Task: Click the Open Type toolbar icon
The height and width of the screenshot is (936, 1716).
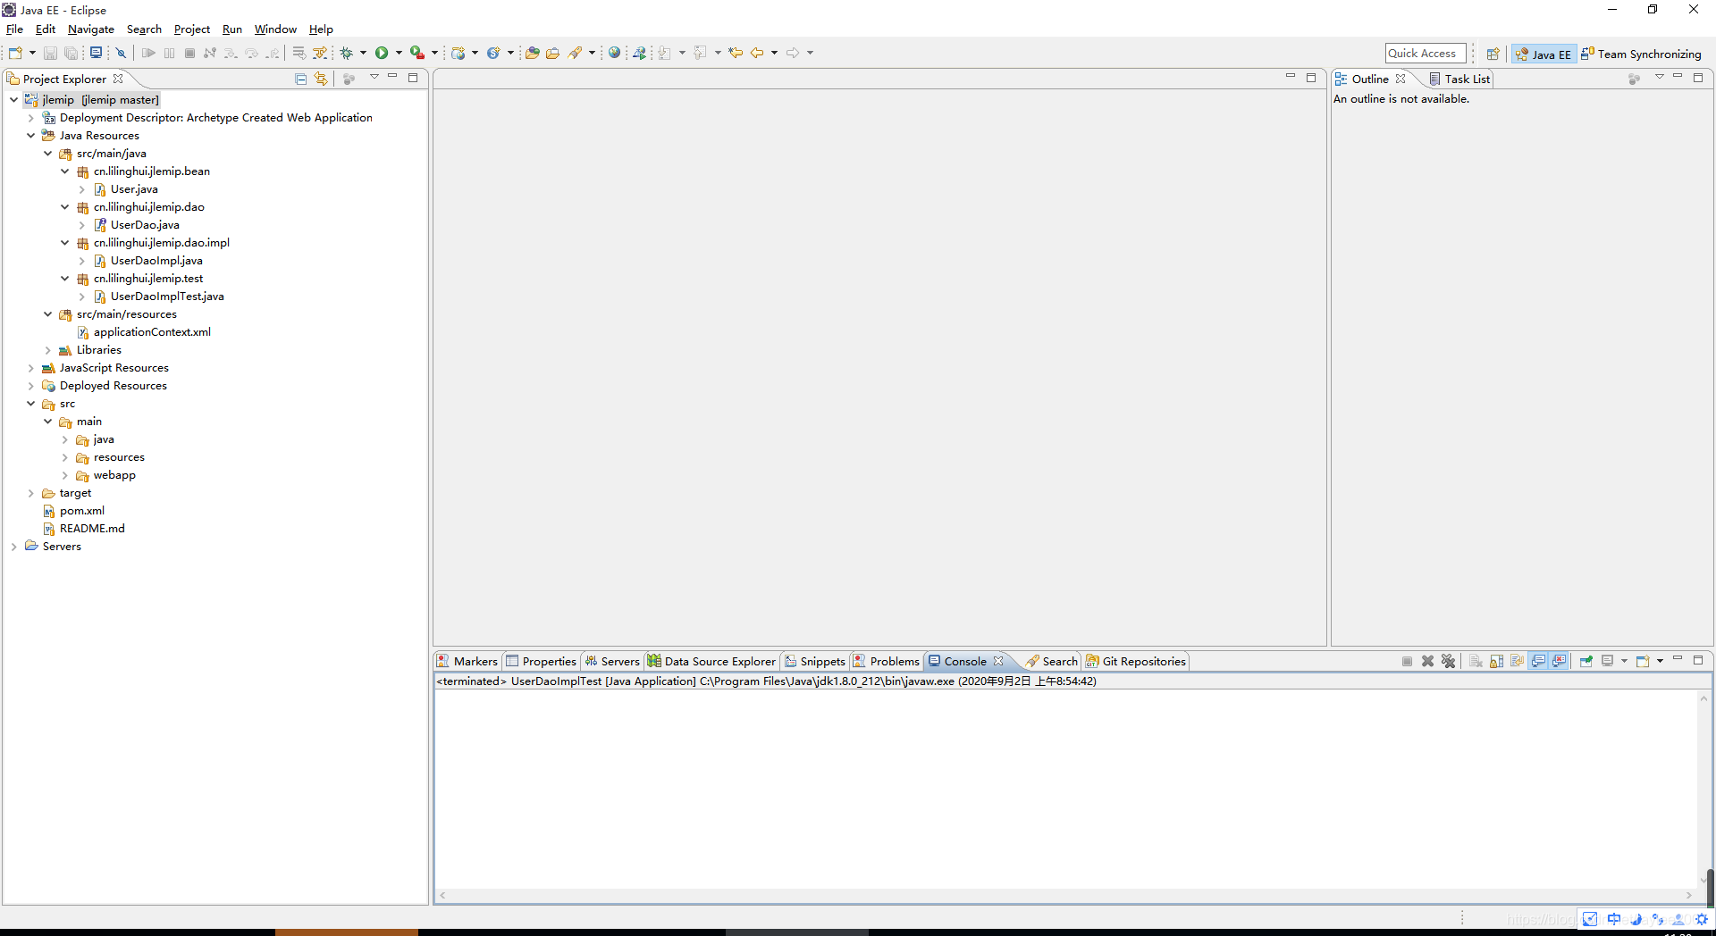Action: (532, 53)
